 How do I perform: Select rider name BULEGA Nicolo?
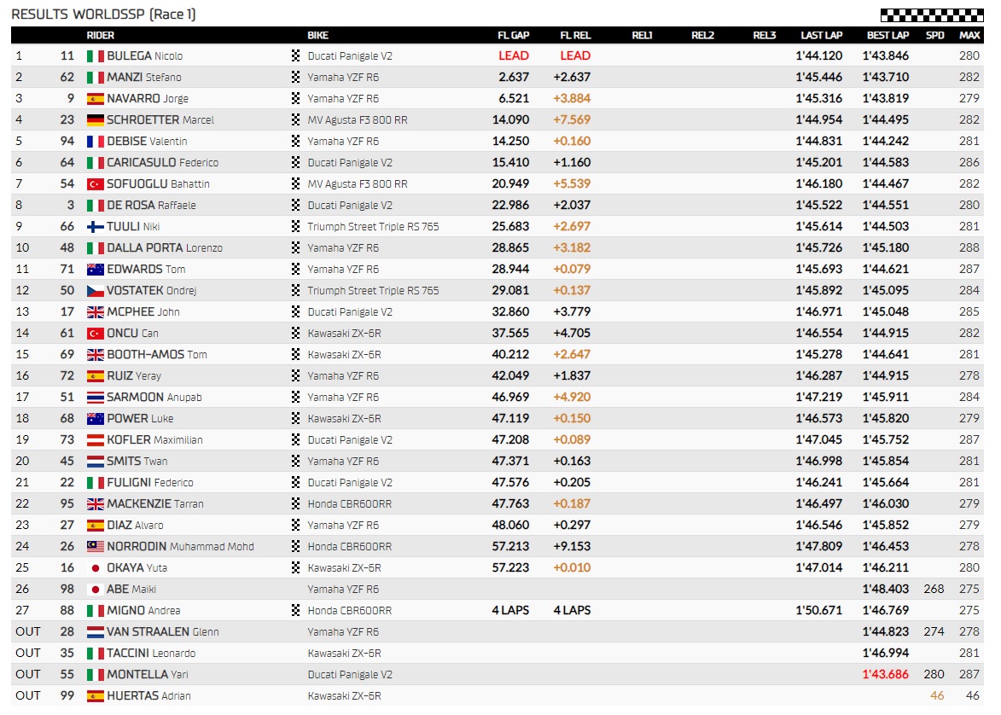(145, 56)
